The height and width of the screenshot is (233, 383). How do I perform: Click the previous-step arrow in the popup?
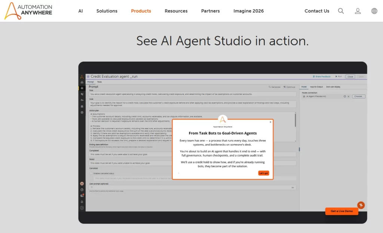click(179, 173)
